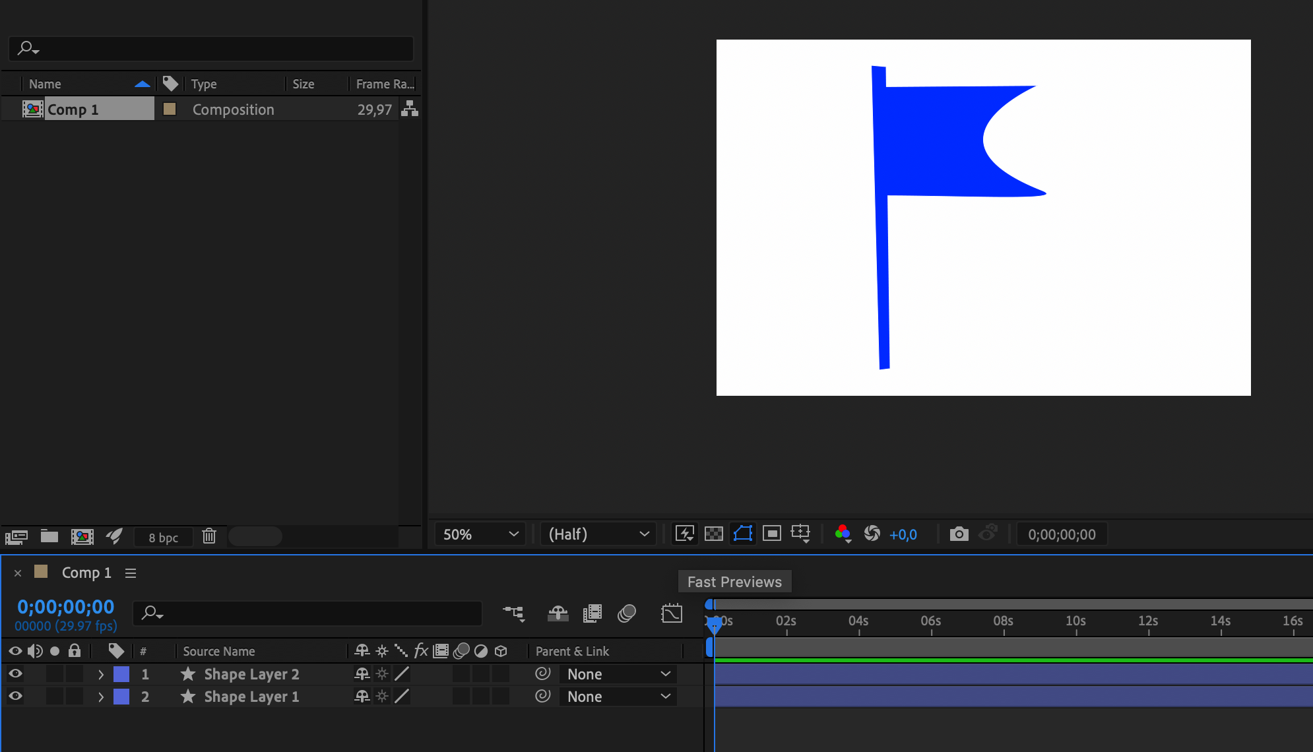The image size is (1313, 752).
Task: Expand Shape Layer 1 properties
Action: click(x=101, y=697)
